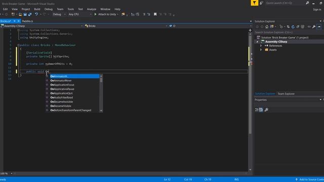Close the Bricks.cs tab
The height and width of the screenshot is (182, 324).
click(x=18, y=21)
